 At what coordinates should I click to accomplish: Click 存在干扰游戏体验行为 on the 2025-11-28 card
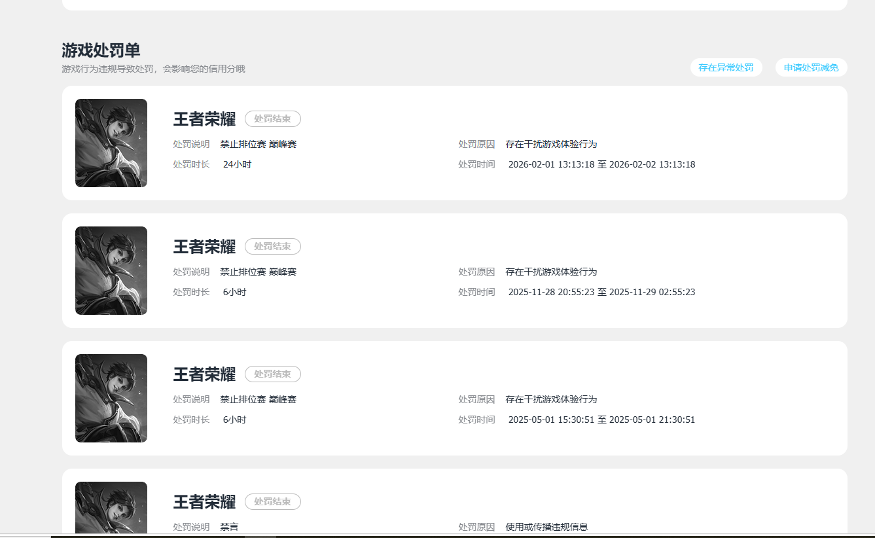point(551,272)
